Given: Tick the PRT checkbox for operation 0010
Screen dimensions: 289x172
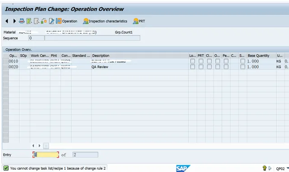Looking at the screenshot, I should pyautogui.click(x=201, y=61).
